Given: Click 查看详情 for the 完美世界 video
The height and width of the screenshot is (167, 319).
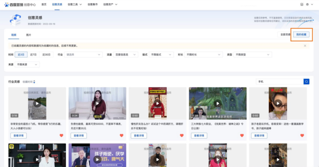Looking at the screenshot, I should click(199, 136).
